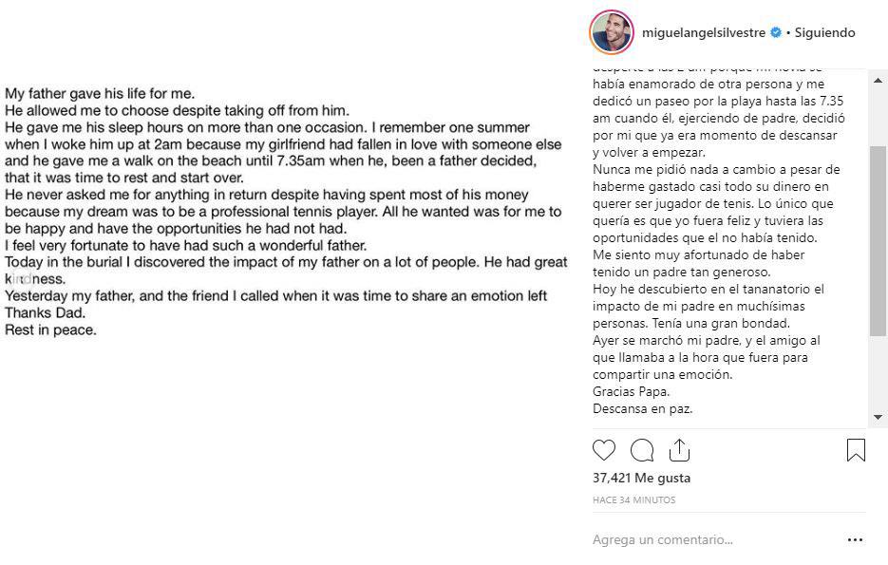Visit the miguelangelsilvestre username link
Image resolution: width=888 pixels, height=565 pixels.
[704, 32]
